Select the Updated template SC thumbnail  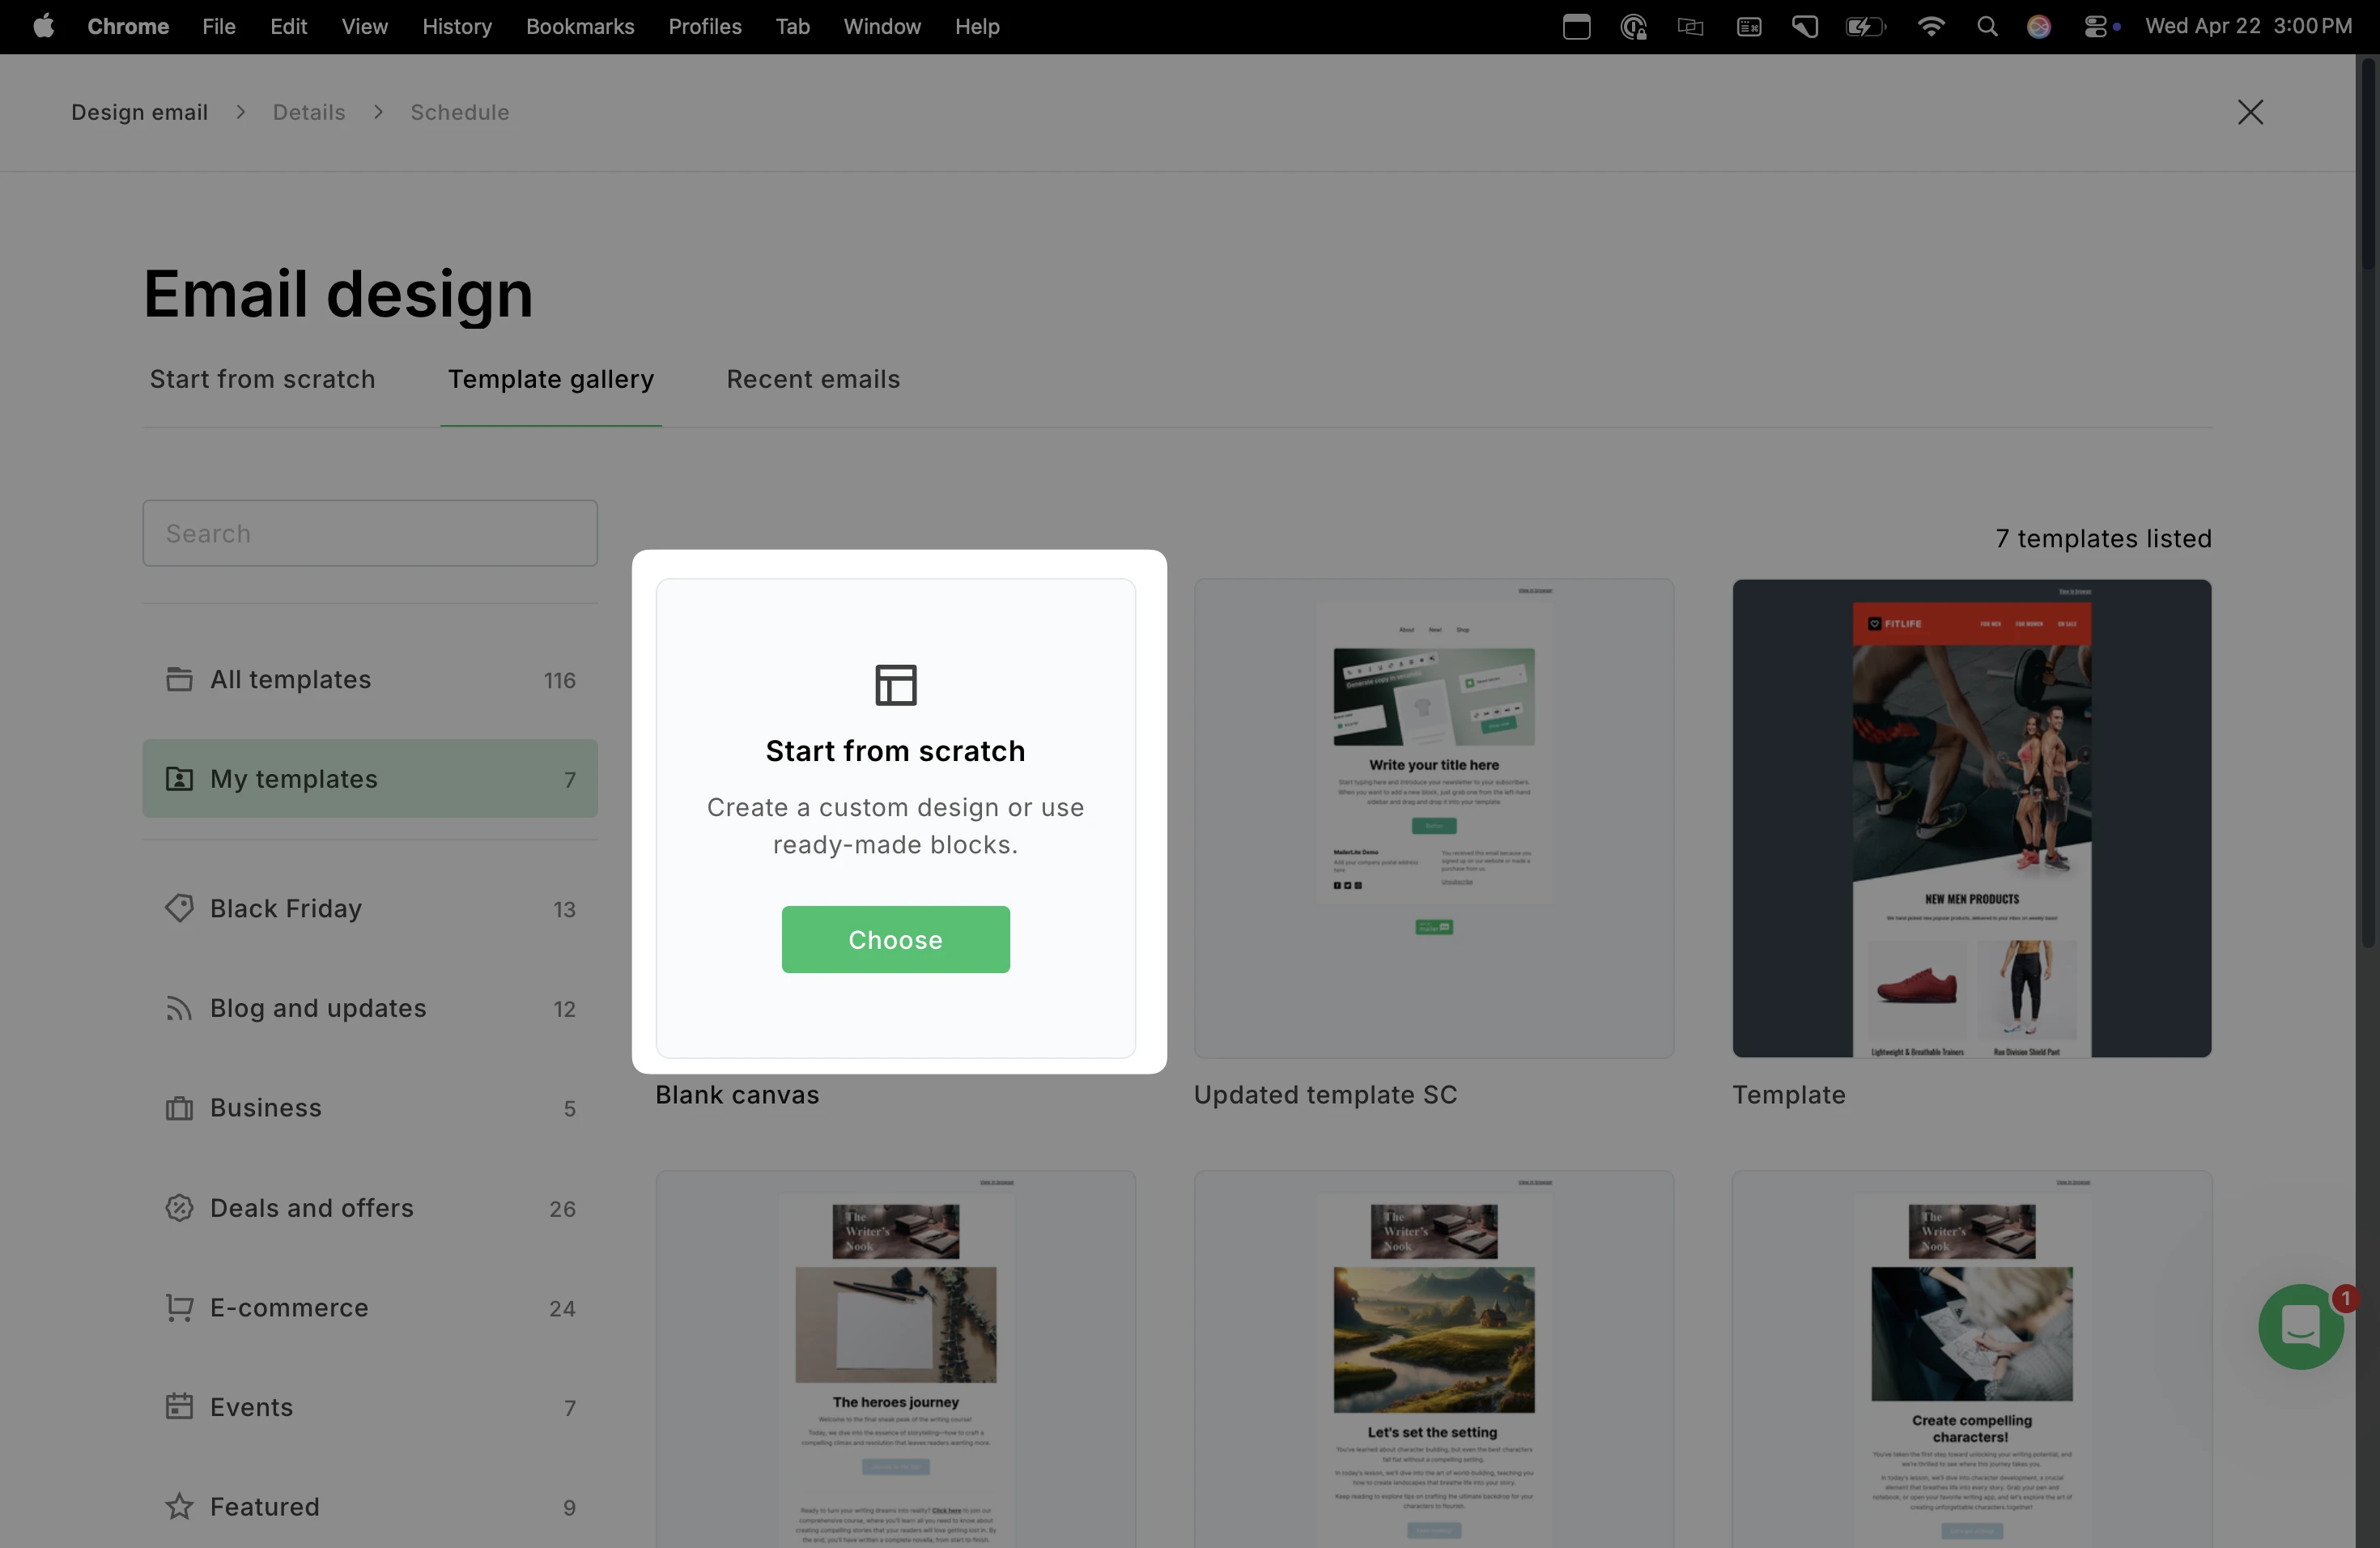pyautogui.click(x=1433, y=817)
